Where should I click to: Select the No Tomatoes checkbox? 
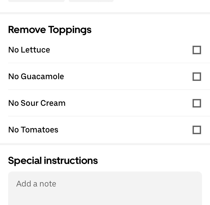[x=197, y=130]
